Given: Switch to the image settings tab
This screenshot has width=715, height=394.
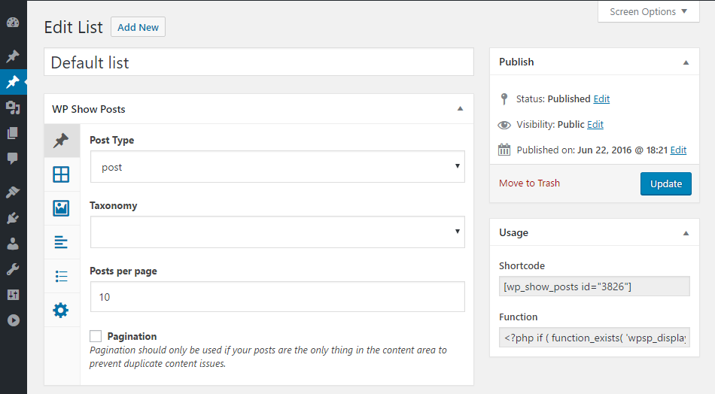Looking at the screenshot, I should coord(61,208).
